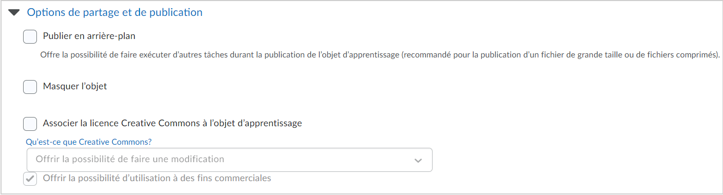Click the unchecked box icon for the Creative Commons licence
Image resolution: width=723 pixels, height=195 pixels.
tap(30, 124)
